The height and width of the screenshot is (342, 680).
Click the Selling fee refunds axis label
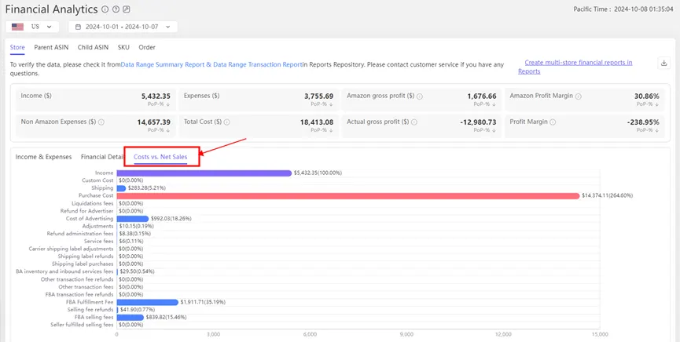(90, 310)
